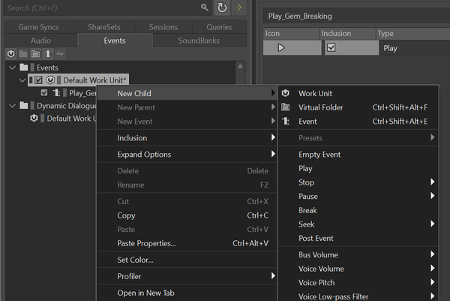Click the Work Unit icon in submenu

pos(285,93)
